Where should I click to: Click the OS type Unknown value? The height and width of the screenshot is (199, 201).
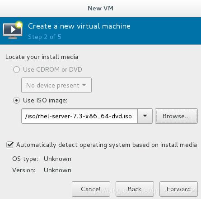pos(57,159)
